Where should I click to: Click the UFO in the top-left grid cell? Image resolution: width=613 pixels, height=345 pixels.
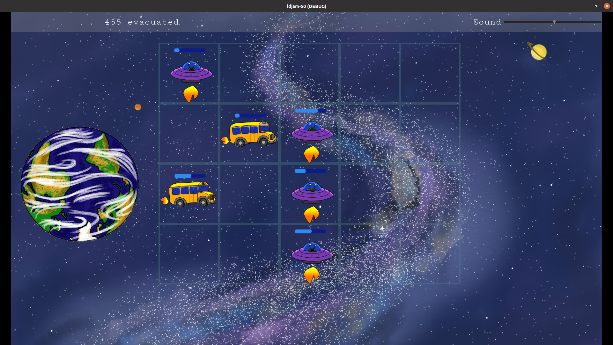click(x=191, y=72)
